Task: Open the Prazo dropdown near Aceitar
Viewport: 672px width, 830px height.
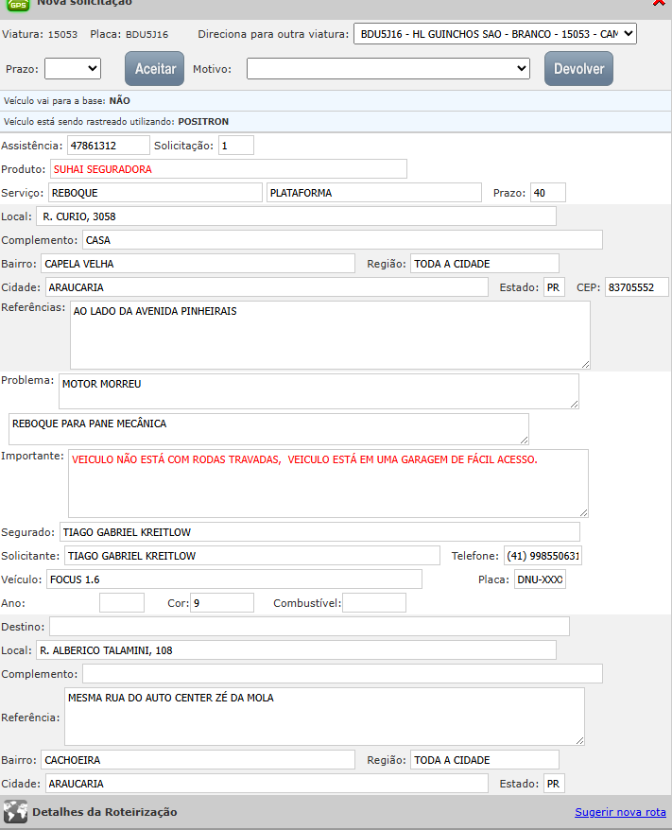Action: point(73,69)
